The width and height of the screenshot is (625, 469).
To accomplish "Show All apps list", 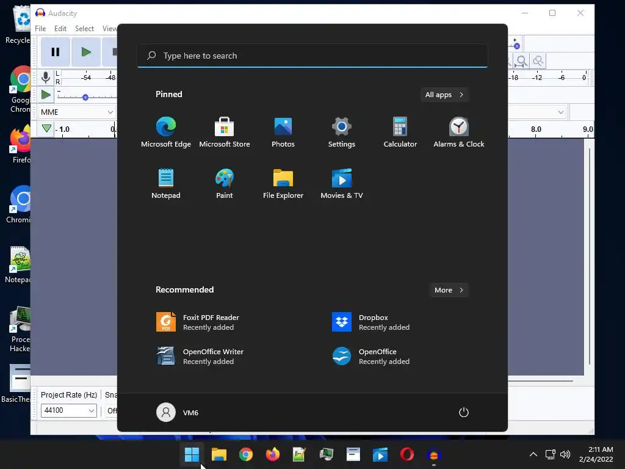I will click(444, 95).
